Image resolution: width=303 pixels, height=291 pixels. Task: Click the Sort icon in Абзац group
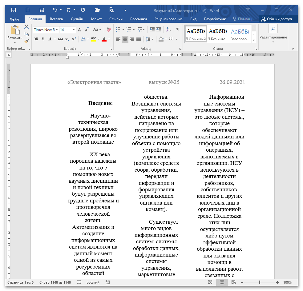[x=168, y=30]
